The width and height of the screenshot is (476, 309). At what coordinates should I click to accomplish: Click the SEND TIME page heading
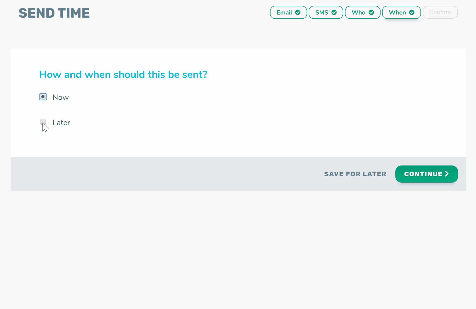[x=54, y=13]
